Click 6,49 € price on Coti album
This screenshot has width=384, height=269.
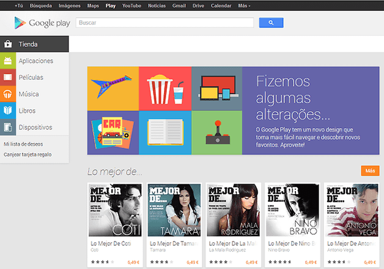click(133, 262)
